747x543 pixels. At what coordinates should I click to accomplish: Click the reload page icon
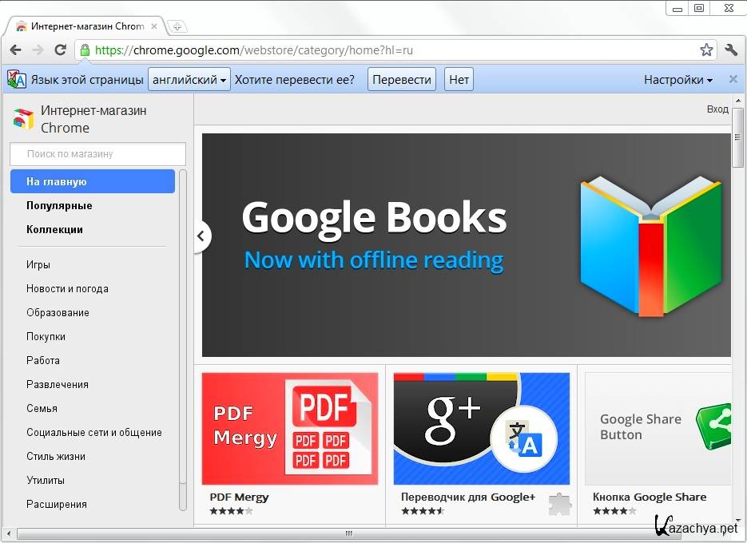[x=60, y=50]
